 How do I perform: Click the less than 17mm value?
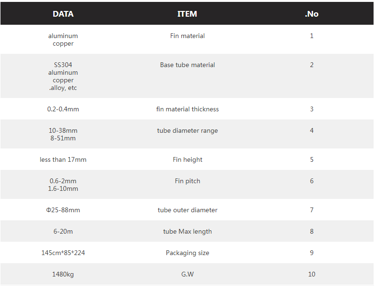[63, 159]
